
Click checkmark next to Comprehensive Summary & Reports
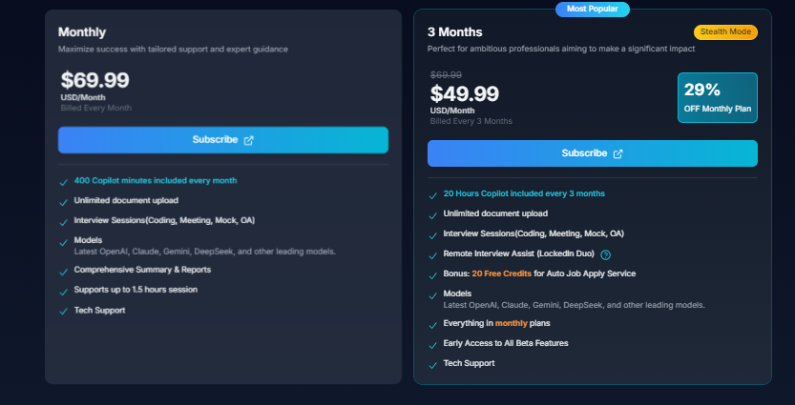(63, 271)
